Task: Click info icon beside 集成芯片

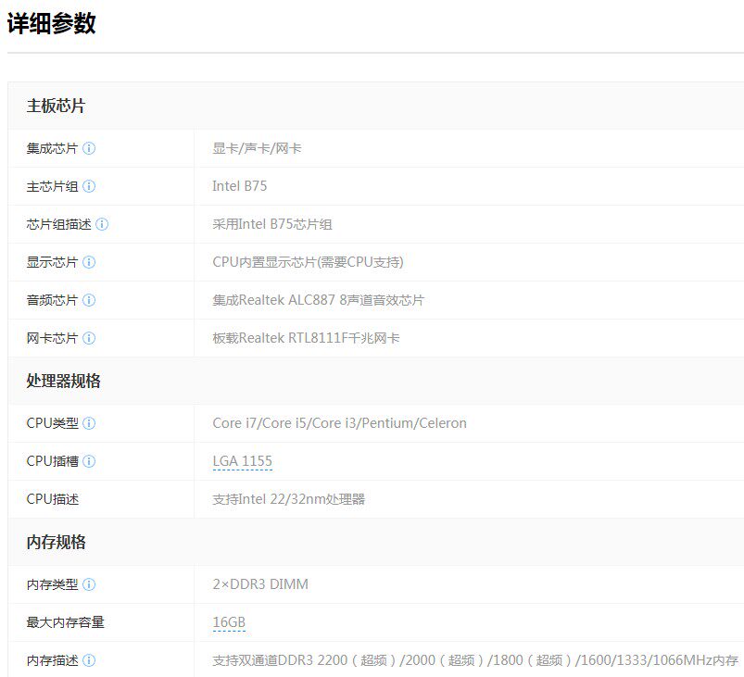Action: [89, 148]
